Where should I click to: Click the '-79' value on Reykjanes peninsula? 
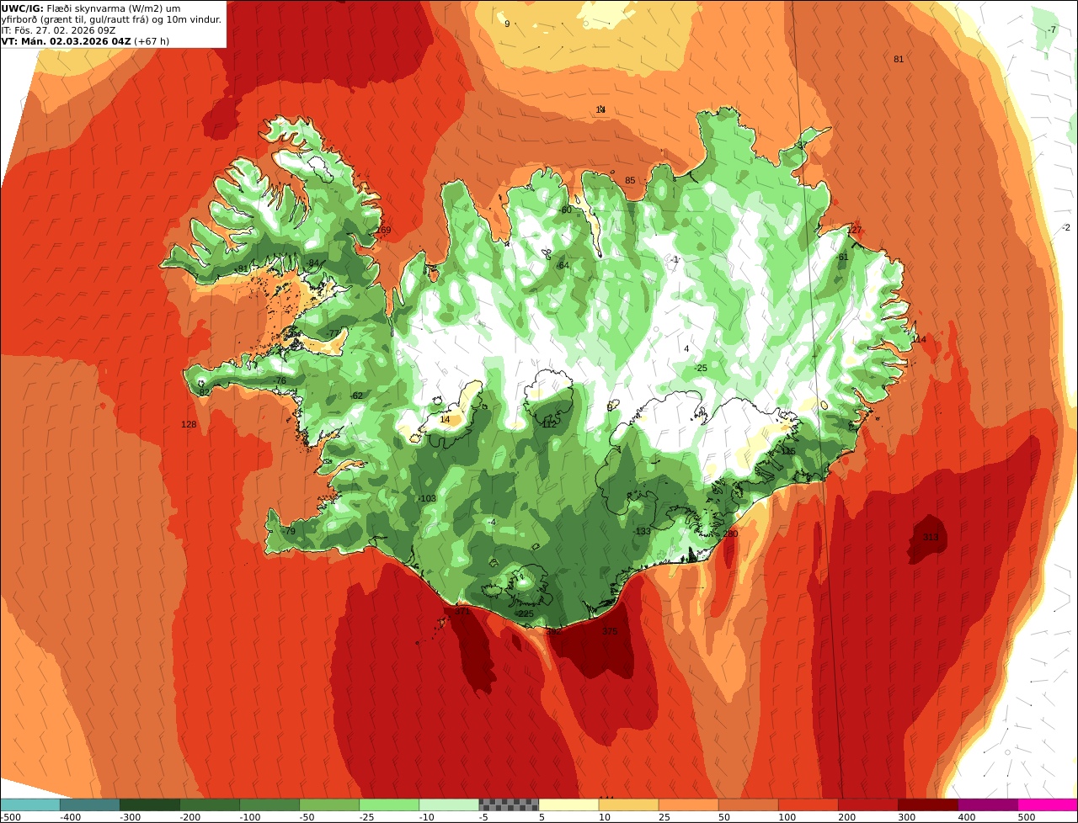[288, 531]
